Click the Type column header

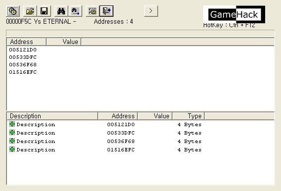[x=188, y=116]
